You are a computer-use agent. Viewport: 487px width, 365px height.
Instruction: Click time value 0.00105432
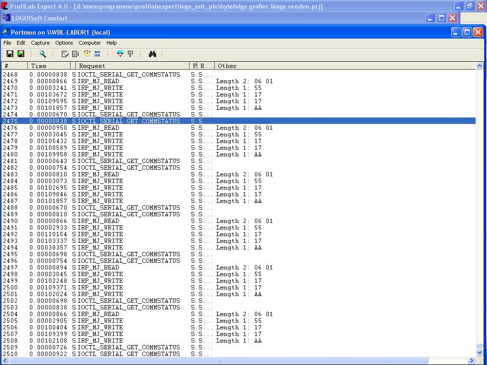[48, 141]
